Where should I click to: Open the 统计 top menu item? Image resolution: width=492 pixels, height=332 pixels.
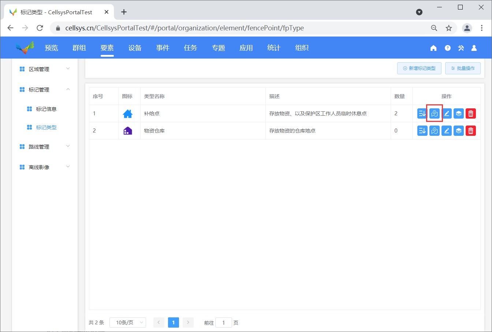pyautogui.click(x=274, y=48)
